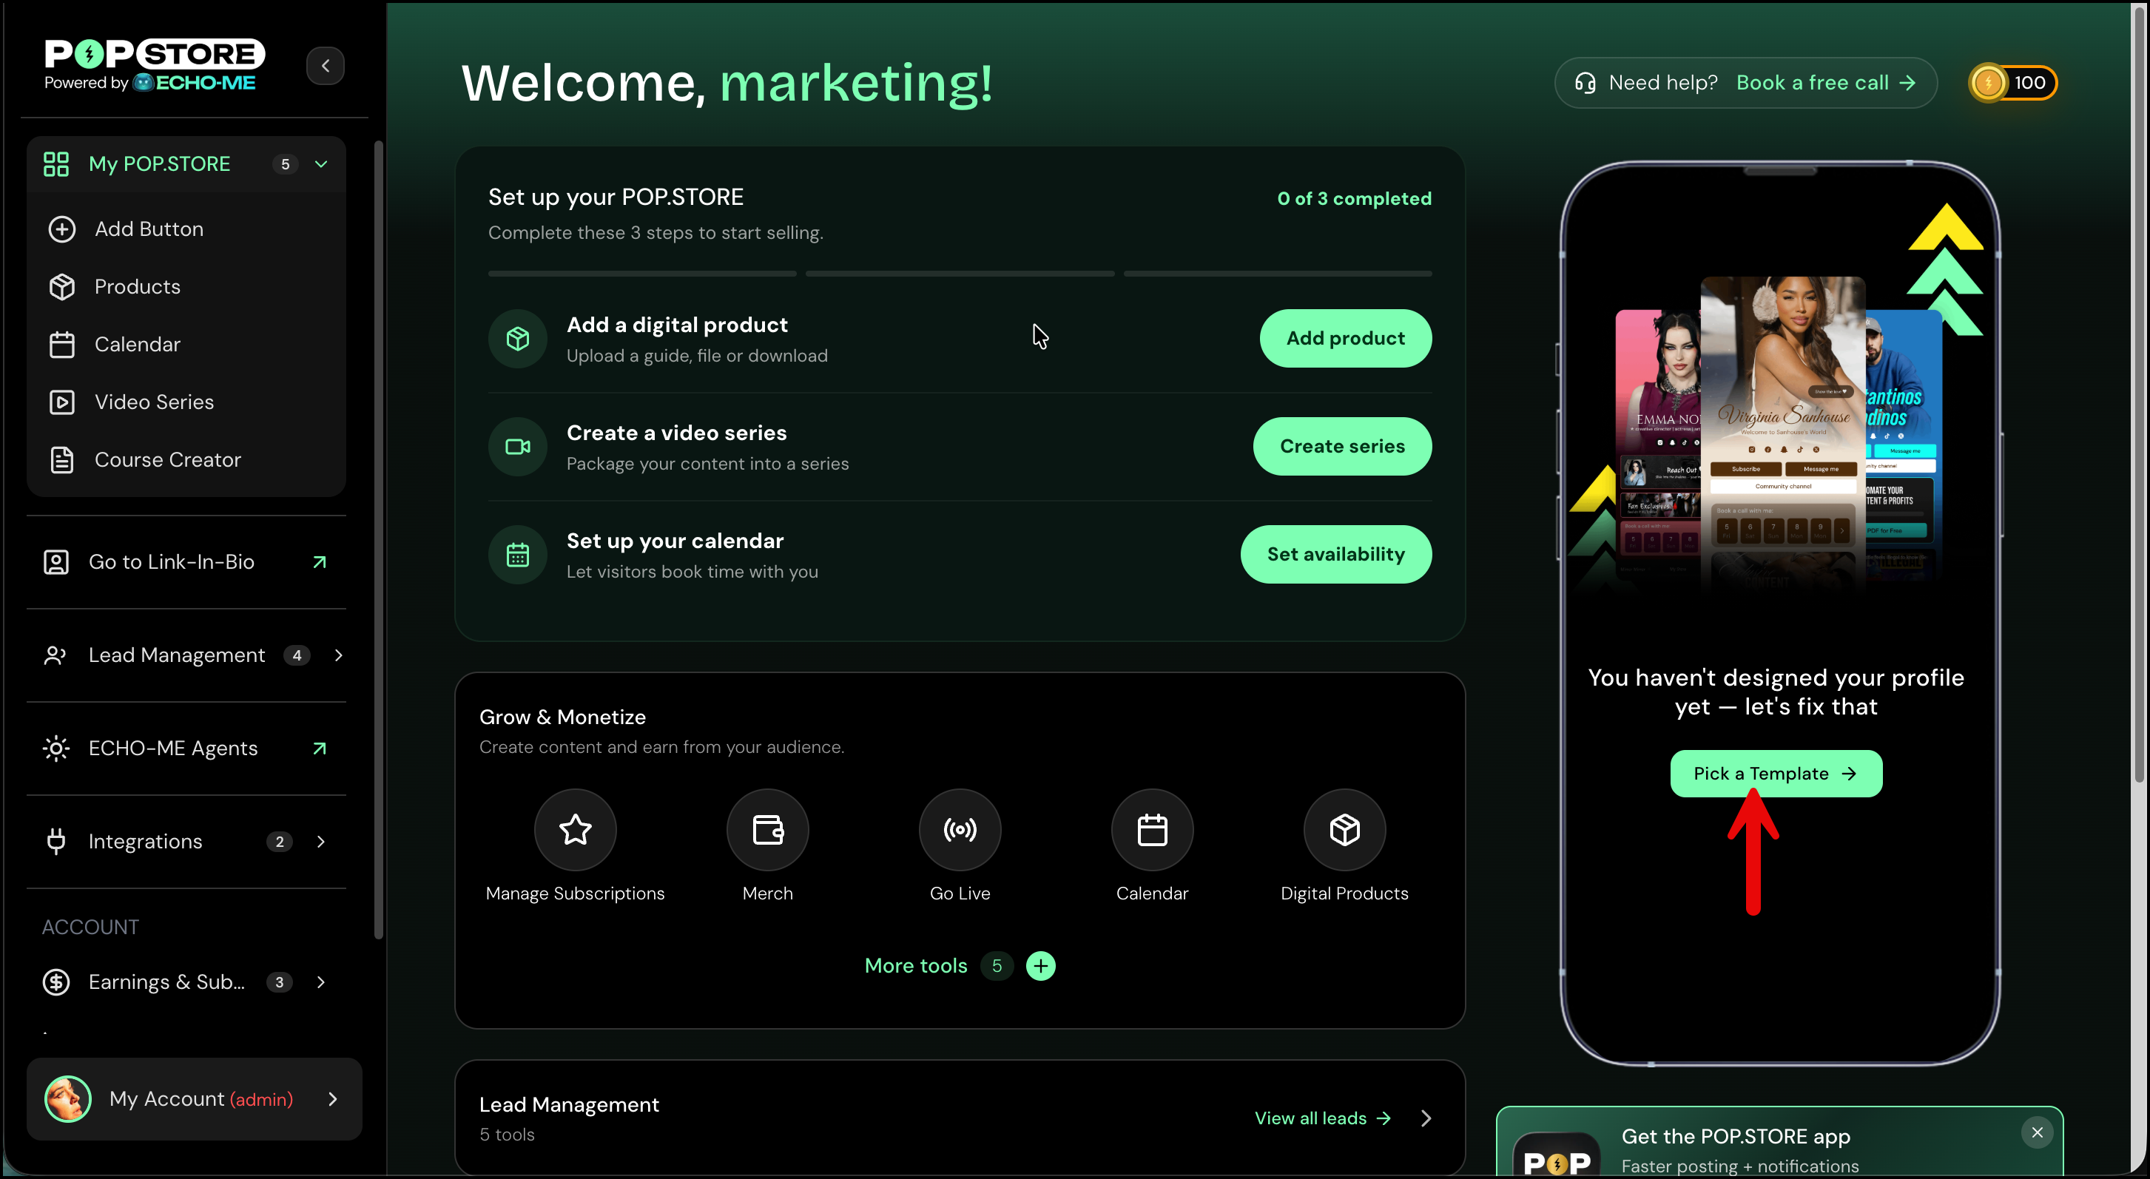Viewport: 2150px width, 1179px height.
Task: Click the Earnings dollar coin icon
Action: coord(56,982)
